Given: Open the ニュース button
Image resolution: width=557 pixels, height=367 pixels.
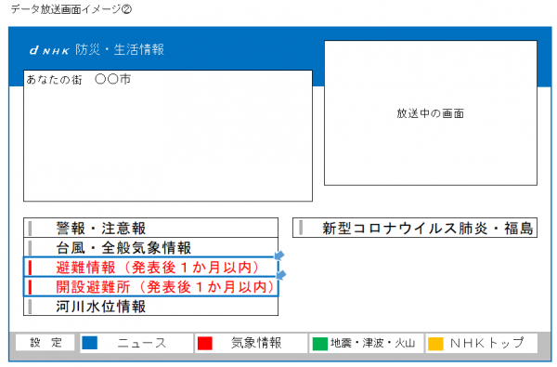Looking at the screenshot, I should [x=137, y=343].
